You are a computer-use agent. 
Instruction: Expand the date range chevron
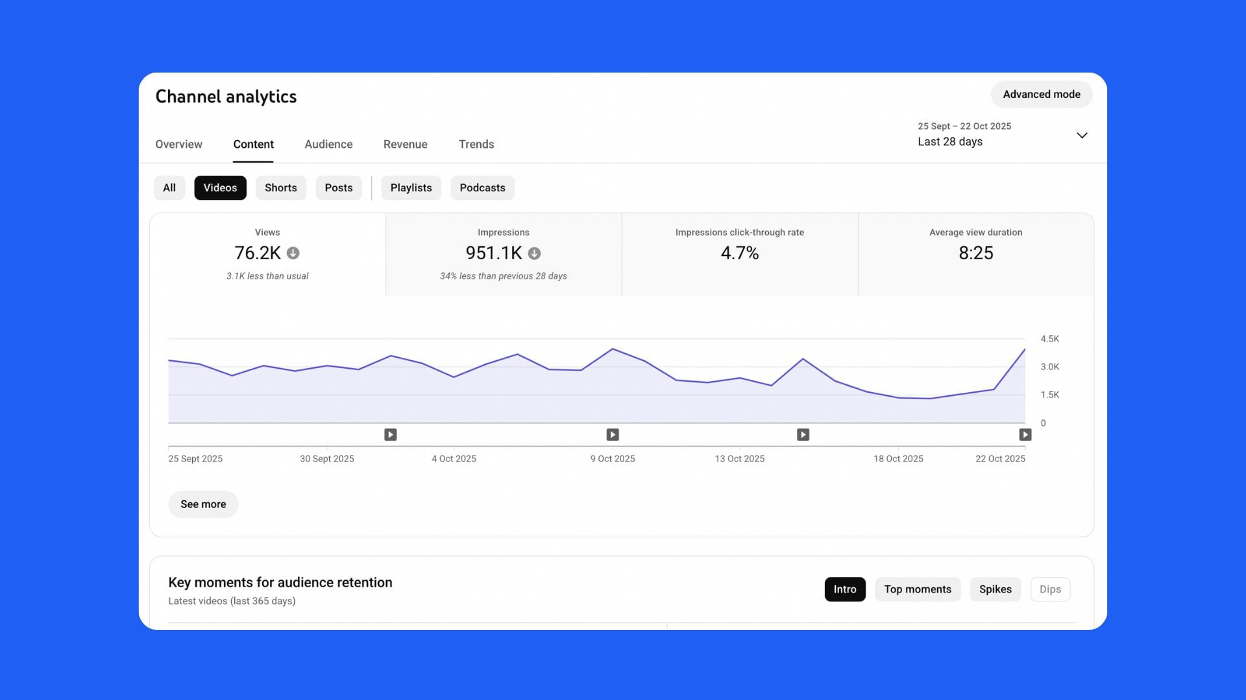tap(1082, 135)
